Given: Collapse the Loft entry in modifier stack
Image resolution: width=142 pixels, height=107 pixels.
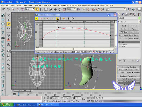Looking at the screenshot, I should (119, 42).
